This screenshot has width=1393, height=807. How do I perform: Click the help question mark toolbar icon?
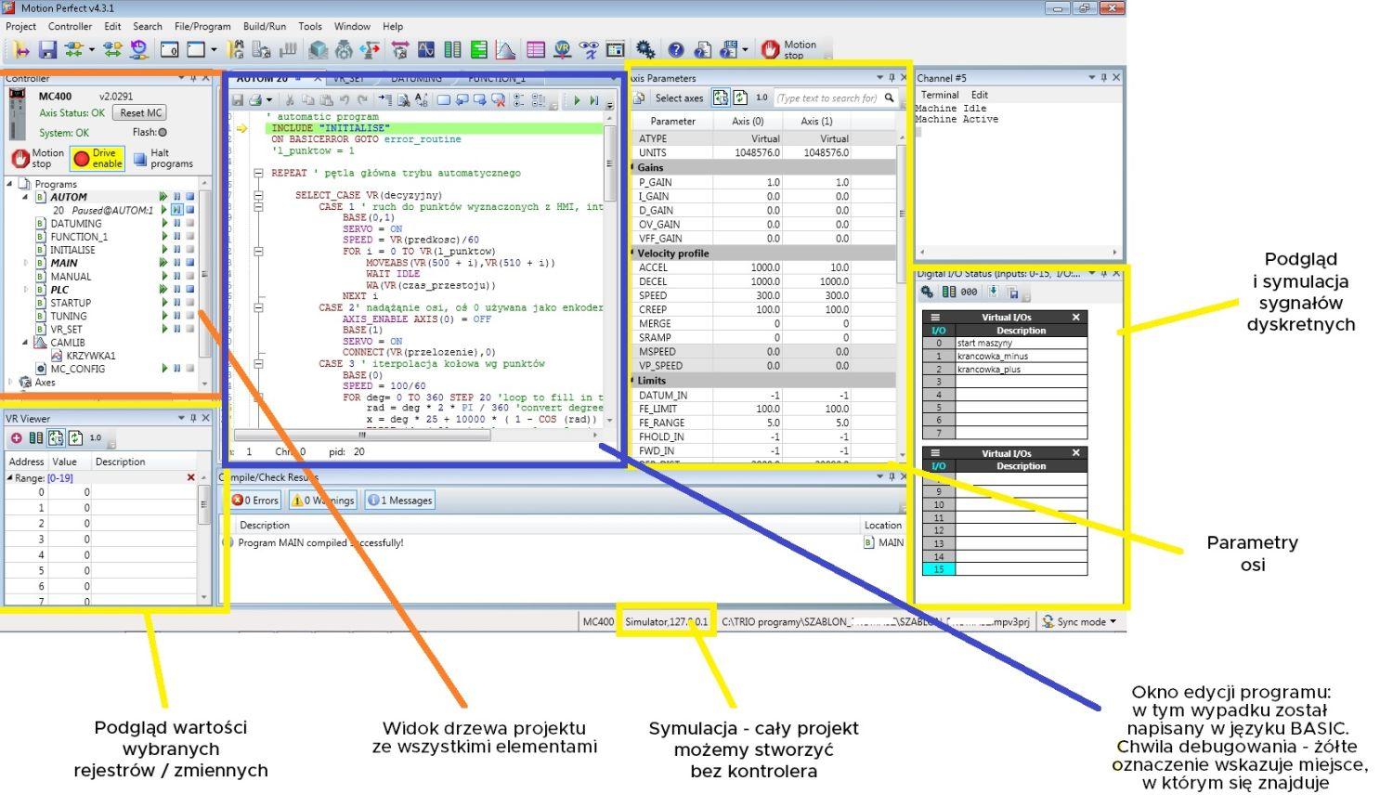[676, 50]
